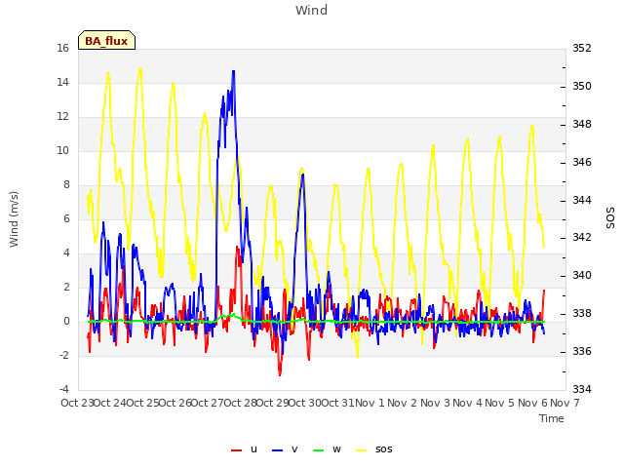The height and width of the screenshot is (468, 624).
Task: Click the right axis value 340
Action: pos(582,275)
